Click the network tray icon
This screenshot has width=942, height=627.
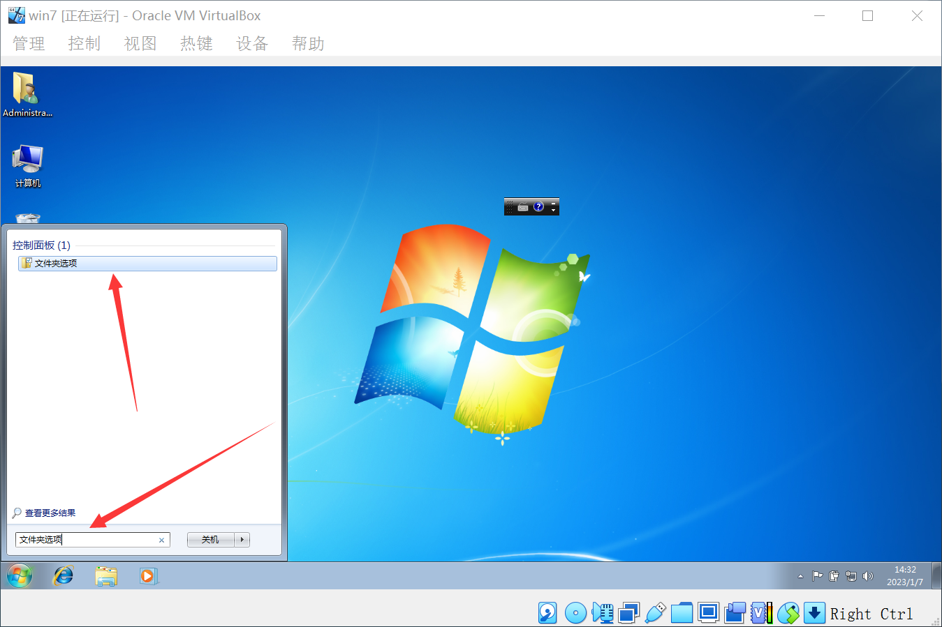pyautogui.click(x=851, y=576)
